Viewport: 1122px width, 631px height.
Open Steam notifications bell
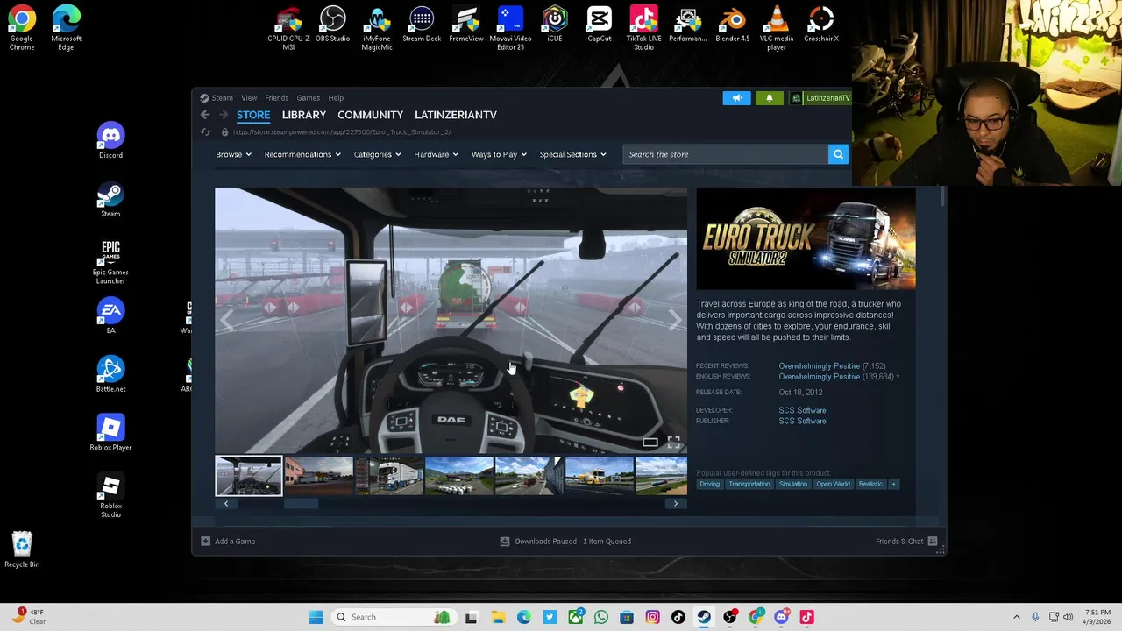click(770, 98)
